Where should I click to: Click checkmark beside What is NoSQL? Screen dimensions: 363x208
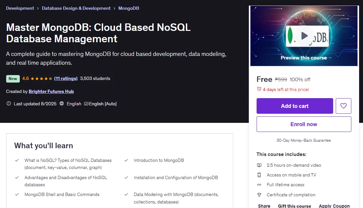click(17, 160)
